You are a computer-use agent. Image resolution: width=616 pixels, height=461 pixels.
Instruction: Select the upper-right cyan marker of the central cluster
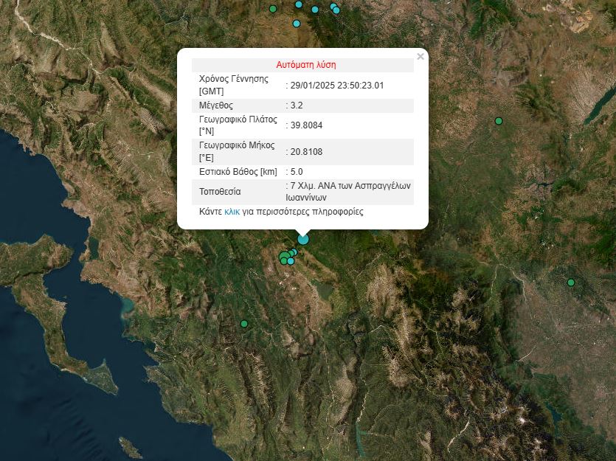pyautogui.click(x=294, y=252)
